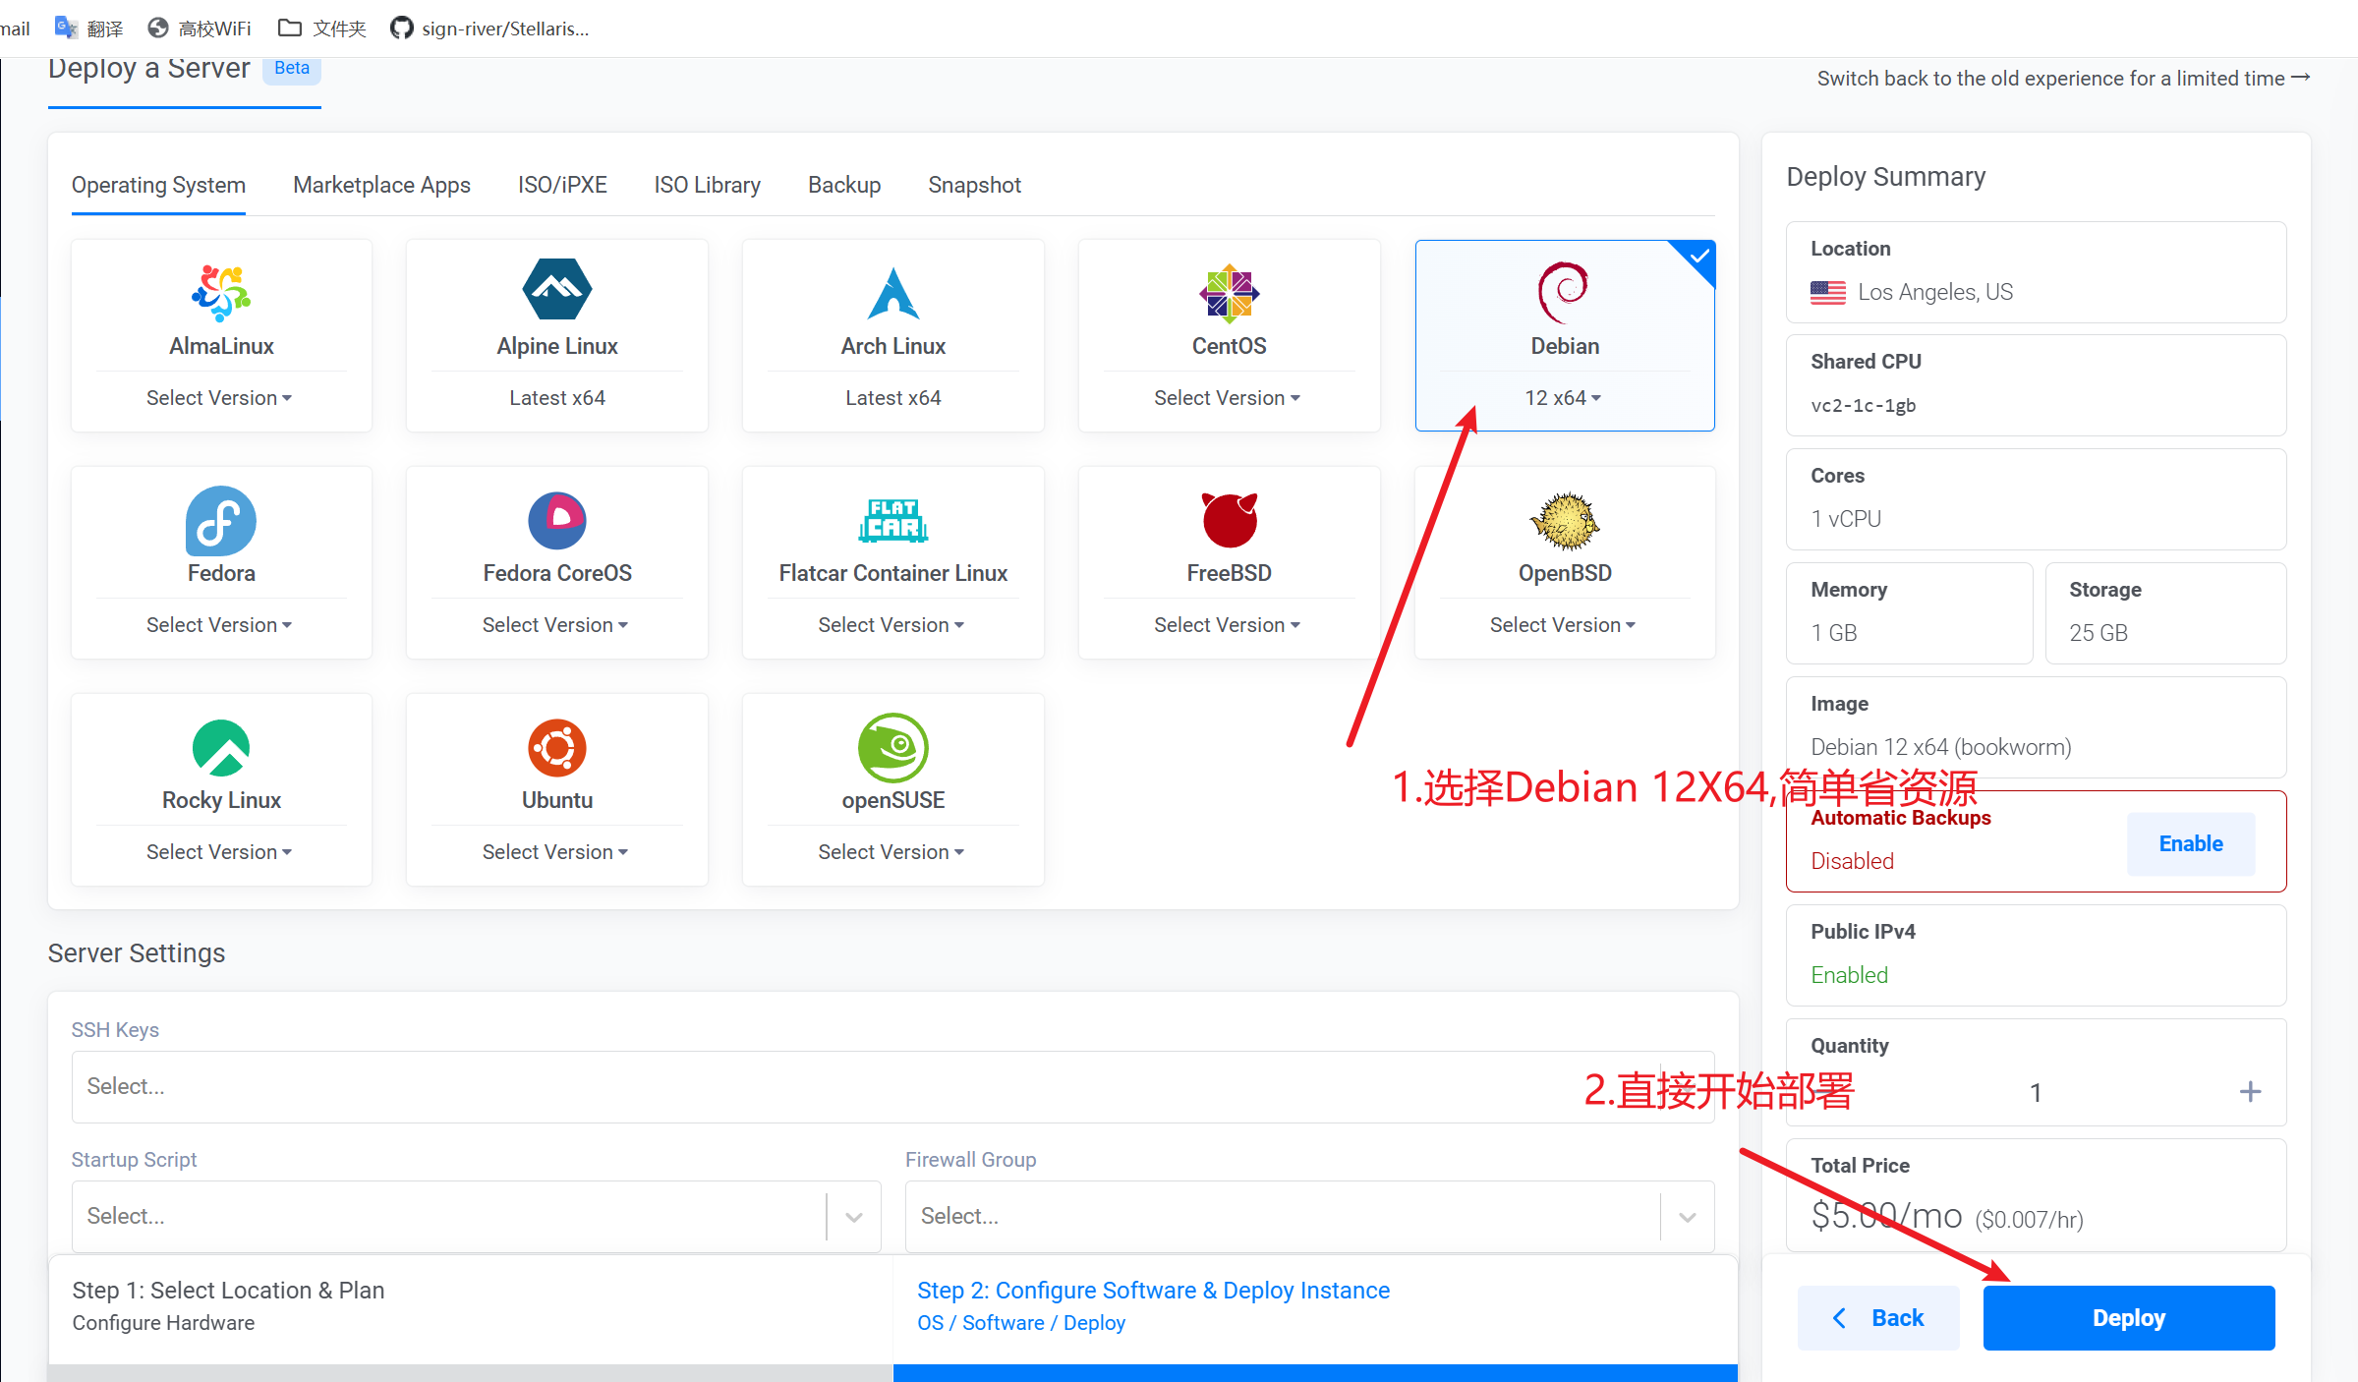Click the 25 GB storage value
The height and width of the screenshot is (1382, 2358).
click(2099, 633)
